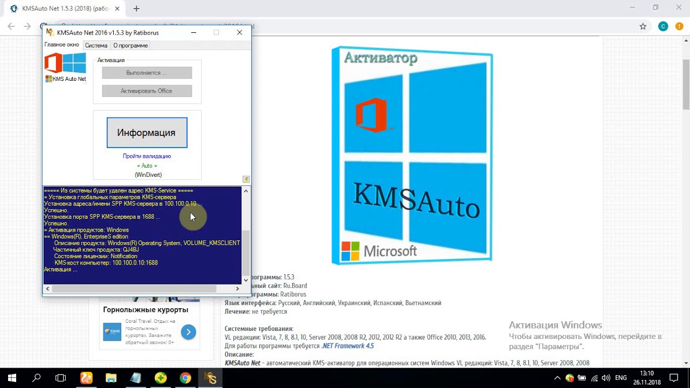Switch to Chrome on the taskbar
690x388 pixels.
(x=185, y=378)
